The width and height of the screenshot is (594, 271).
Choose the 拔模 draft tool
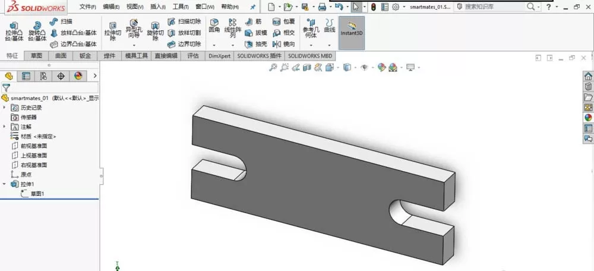click(x=256, y=33)
